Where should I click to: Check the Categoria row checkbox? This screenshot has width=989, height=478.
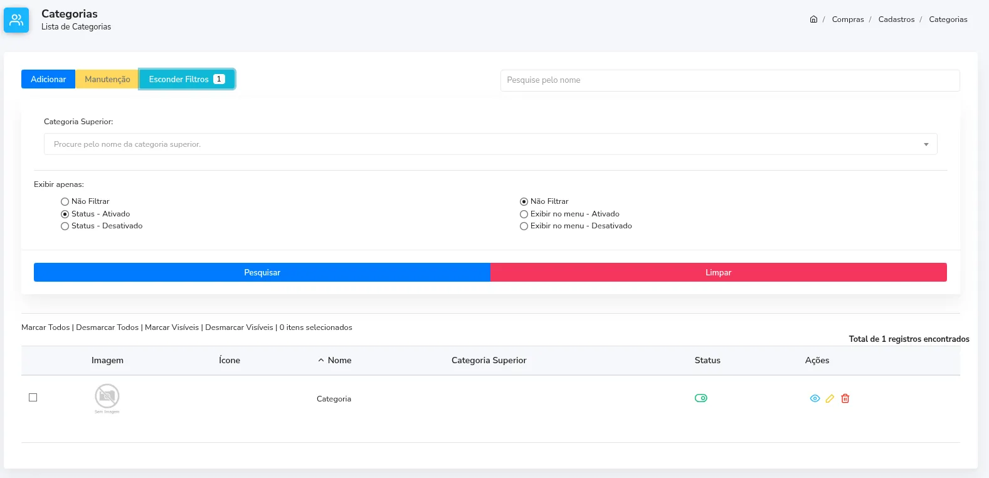(33, 397)
